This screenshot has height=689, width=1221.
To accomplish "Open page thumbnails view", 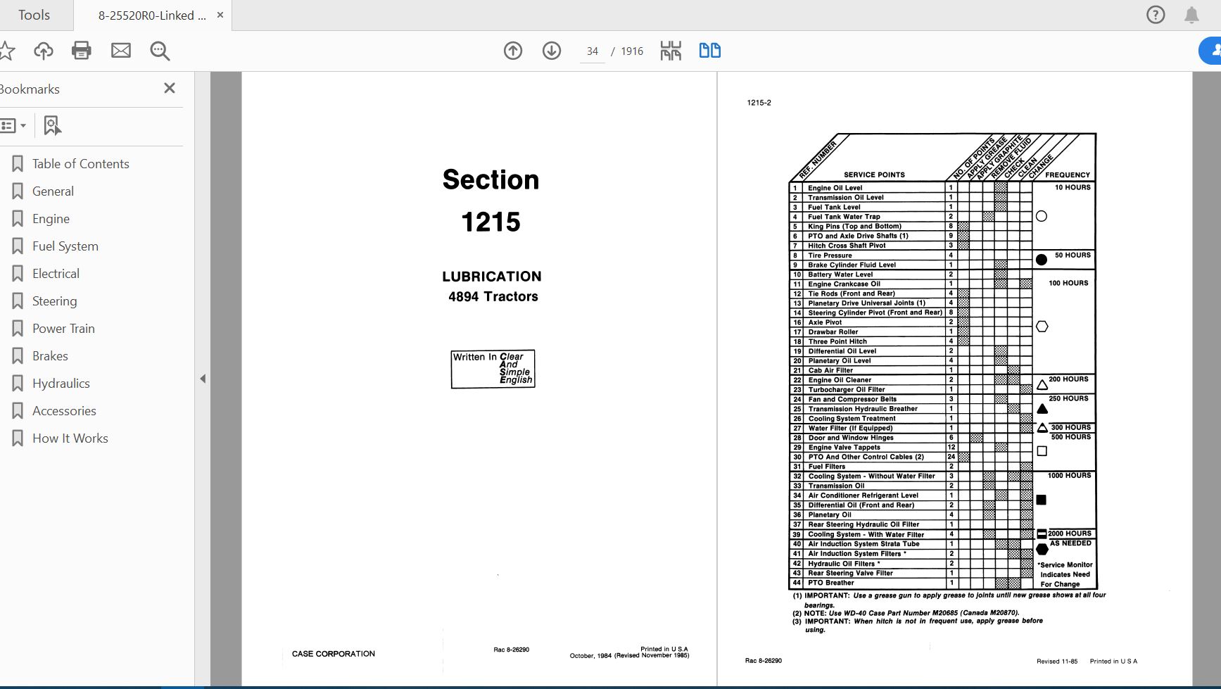I will click(x=671, y=51).
